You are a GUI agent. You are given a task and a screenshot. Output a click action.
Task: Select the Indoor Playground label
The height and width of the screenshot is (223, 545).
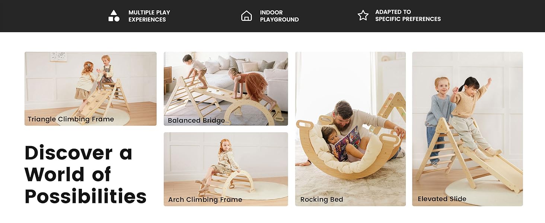click(x=279, y=16)
